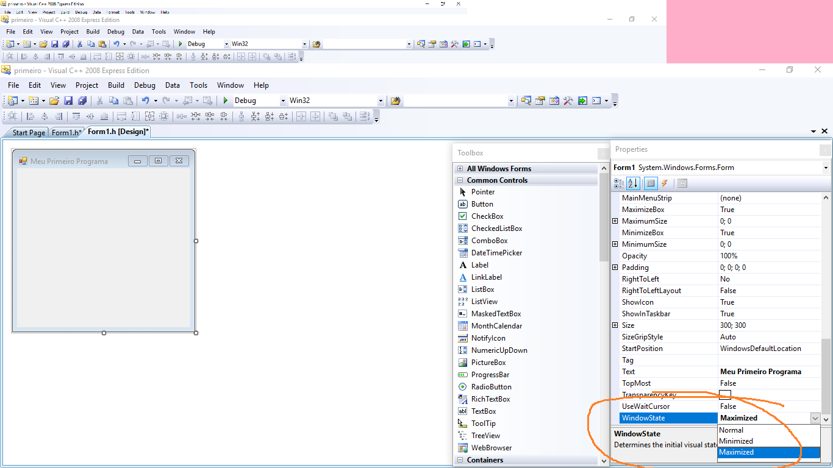Click the TransparencyKey color swatch
Viewport: 833px width, 468px height.
coord(724,394)
